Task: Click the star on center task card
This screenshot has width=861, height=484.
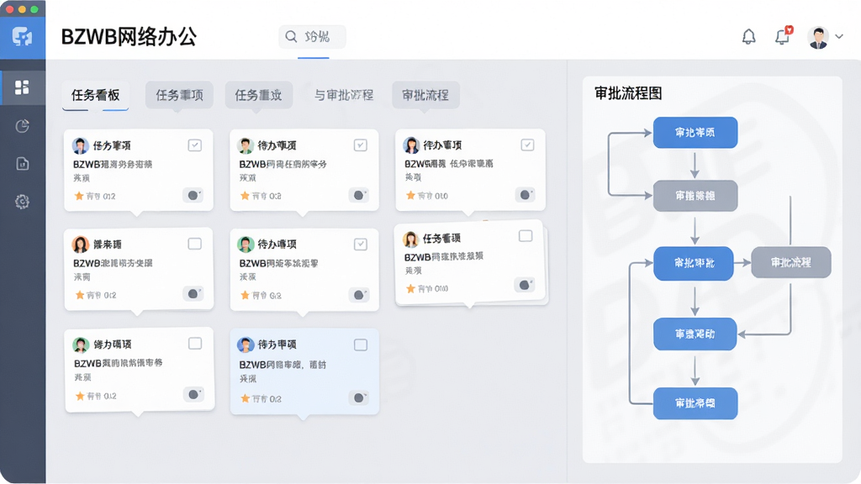Action: (x=245, y=295)
